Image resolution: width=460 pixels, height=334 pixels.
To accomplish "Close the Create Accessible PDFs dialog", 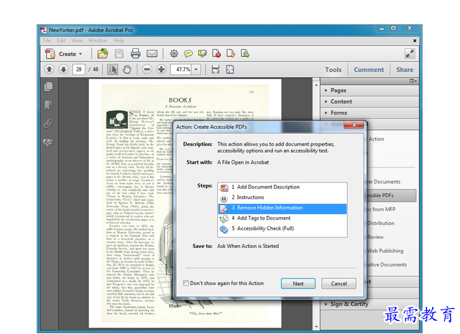I will (354, 125).
